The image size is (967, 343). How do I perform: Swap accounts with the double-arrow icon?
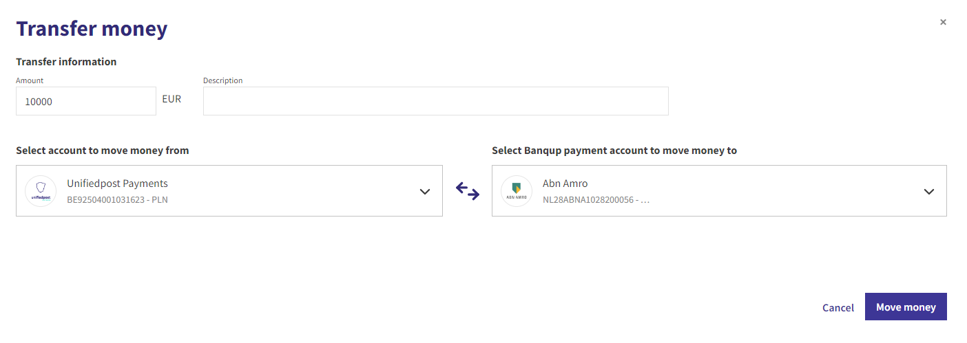(468, 191)
